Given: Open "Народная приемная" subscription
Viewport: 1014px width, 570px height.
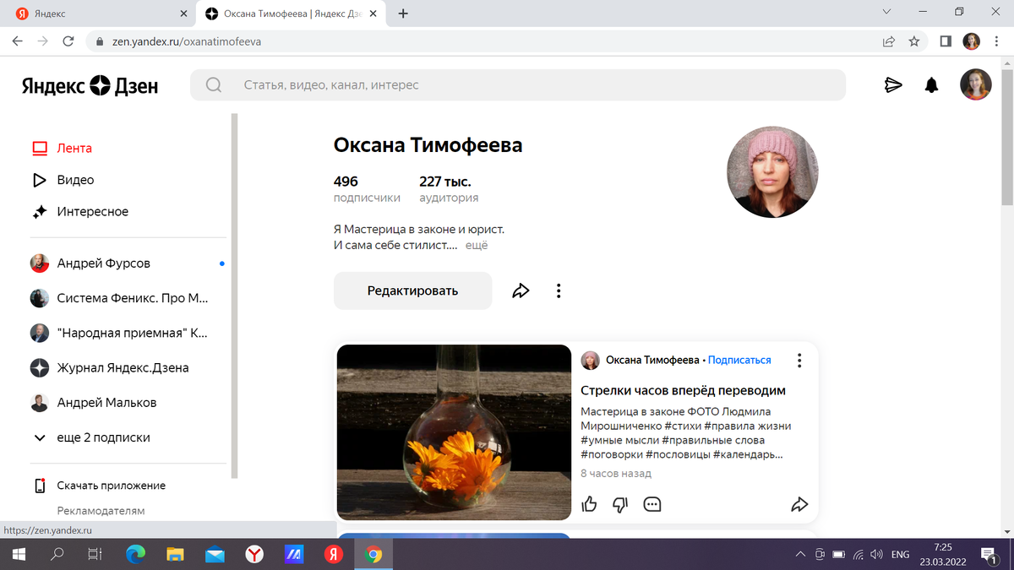Looking at the screenshot, I should [x=119, y=333].
